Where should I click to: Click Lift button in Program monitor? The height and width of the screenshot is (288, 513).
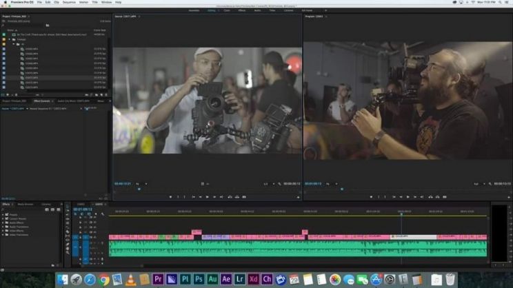click(x=430, y=197)
